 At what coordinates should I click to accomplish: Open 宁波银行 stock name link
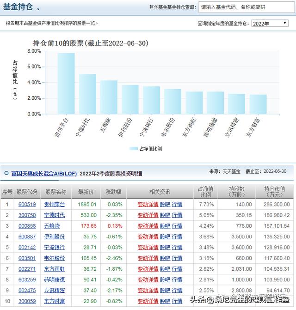55,248
